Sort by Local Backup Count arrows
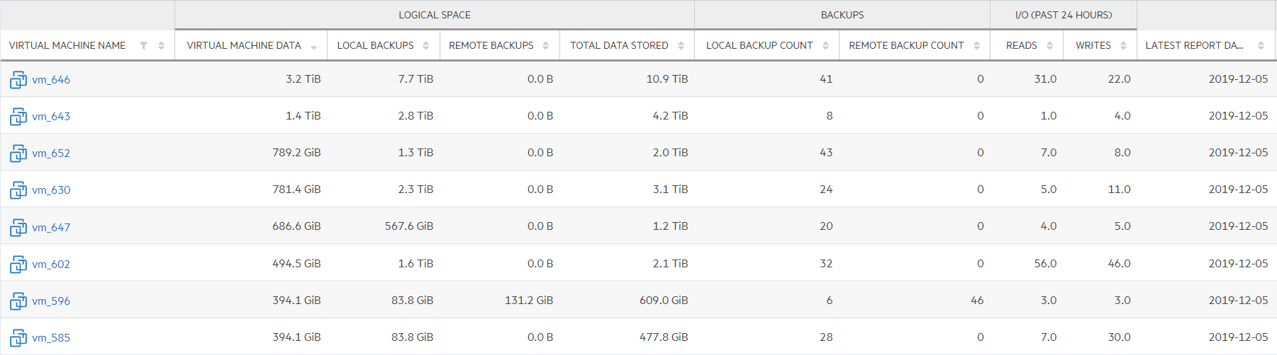 tap(826, 45)
